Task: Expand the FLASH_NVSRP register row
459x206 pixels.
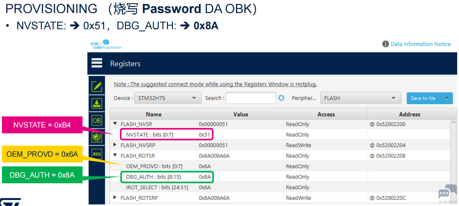Action: point(115,144)
